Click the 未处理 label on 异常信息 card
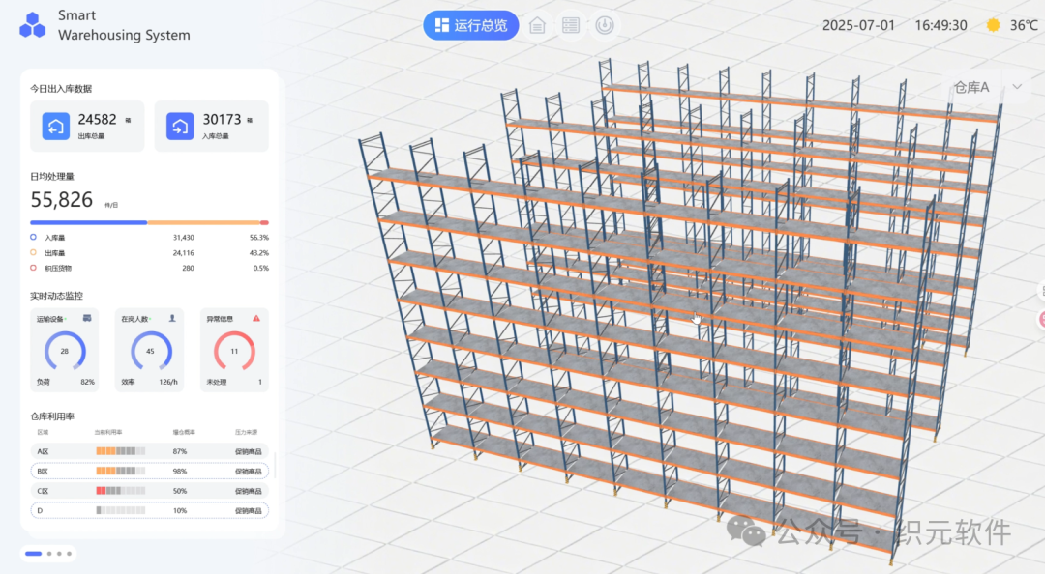The image size is (1045, 574). click(217, 383)
